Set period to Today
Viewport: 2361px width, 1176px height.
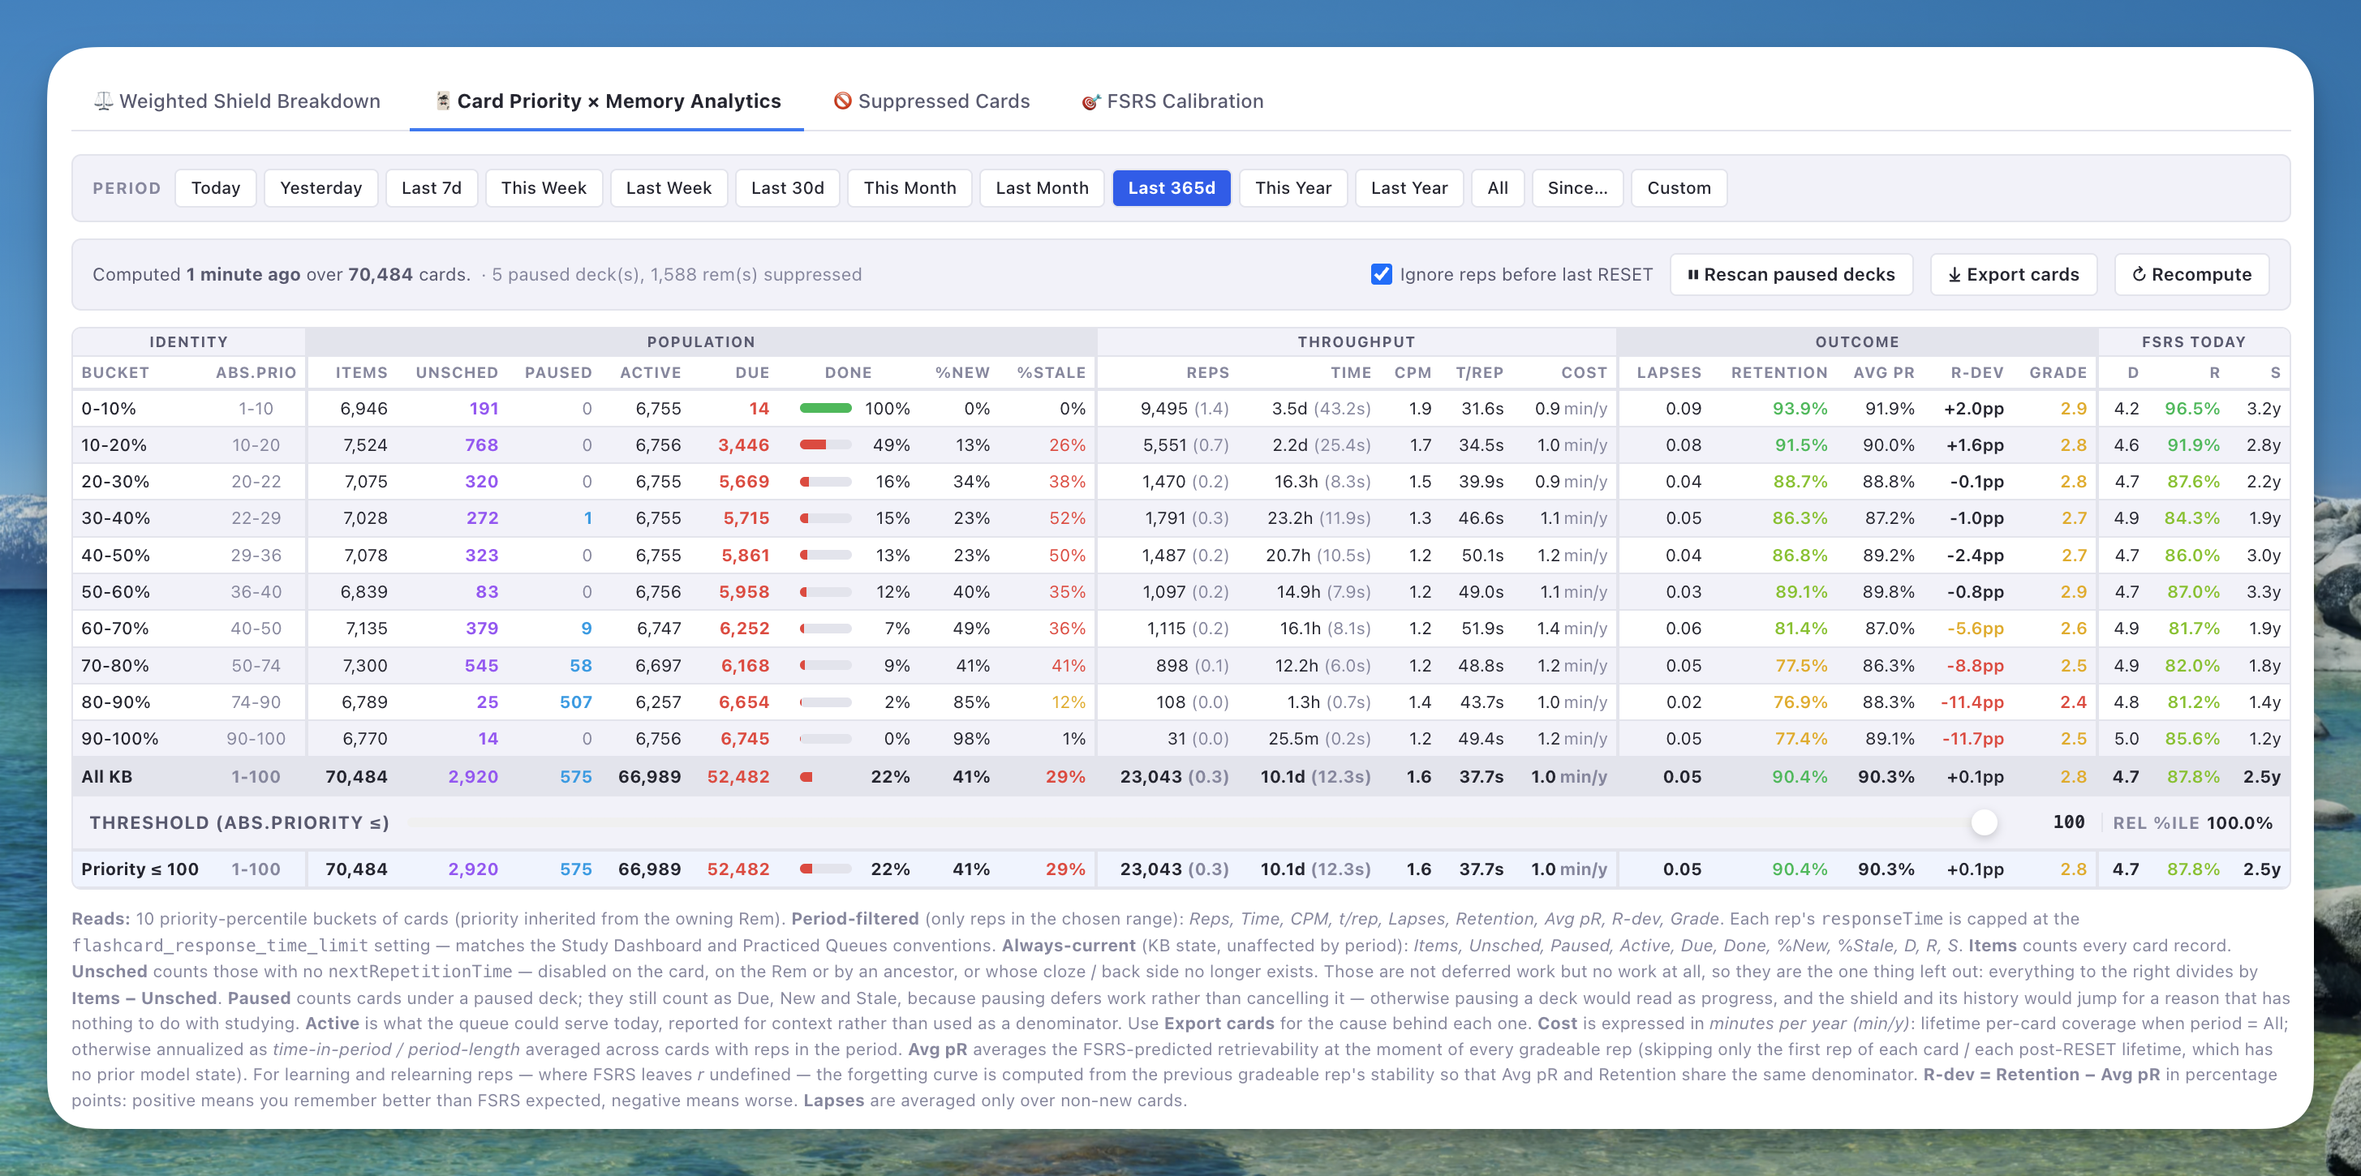coord(215,188)
